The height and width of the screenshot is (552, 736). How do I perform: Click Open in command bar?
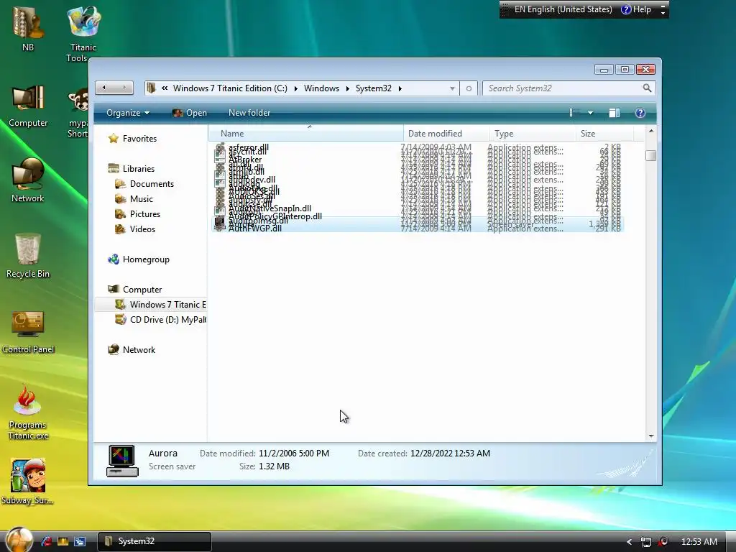click(190, 113)
